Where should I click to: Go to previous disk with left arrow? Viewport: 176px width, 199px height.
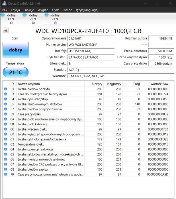pos(6,31)
